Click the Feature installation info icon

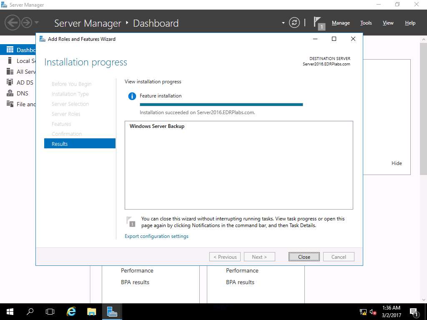[x=132, y=96]
